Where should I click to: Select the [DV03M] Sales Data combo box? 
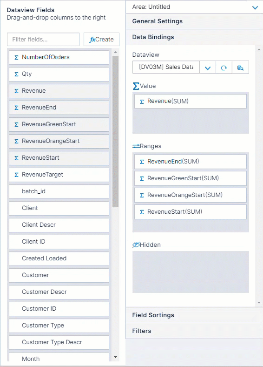(x=166, y=67)
